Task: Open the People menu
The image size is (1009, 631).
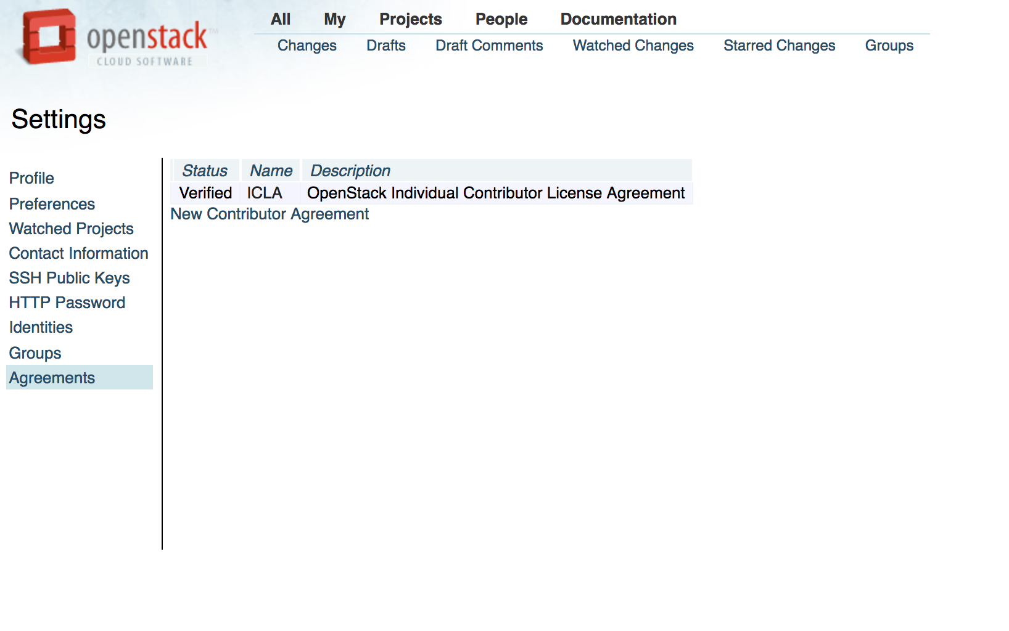Action: (x=501, y=20)
